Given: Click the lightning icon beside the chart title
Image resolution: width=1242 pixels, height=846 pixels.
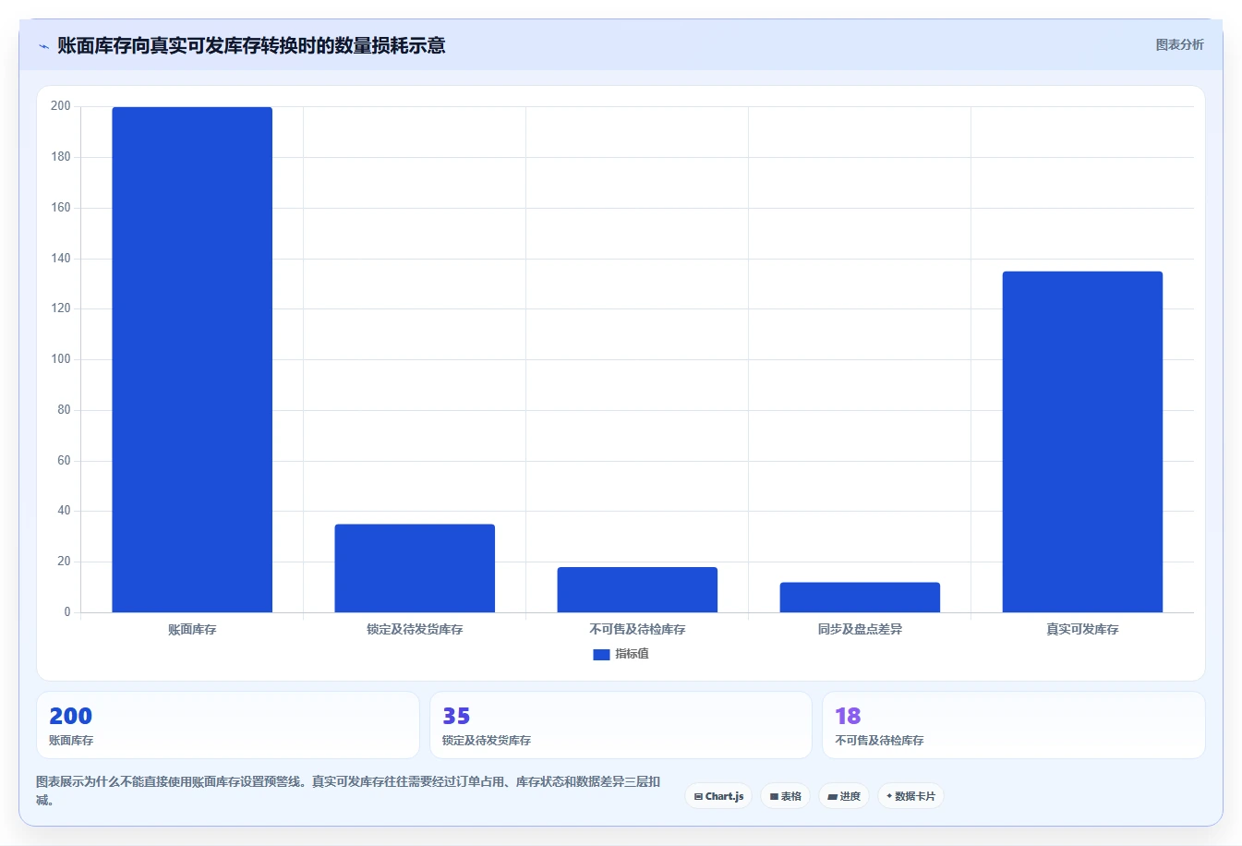Looking at the screenshot, I should [43, 46].
